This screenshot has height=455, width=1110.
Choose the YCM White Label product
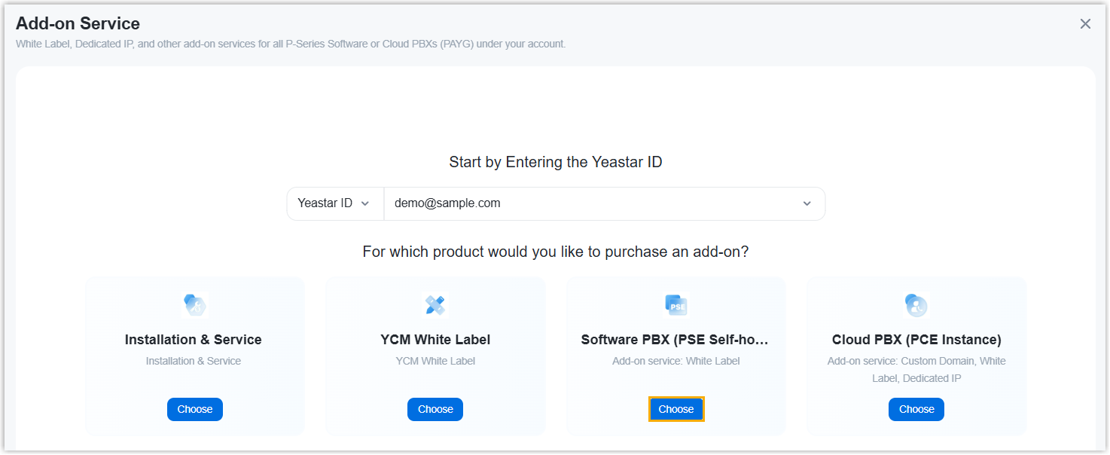(435, 409)
